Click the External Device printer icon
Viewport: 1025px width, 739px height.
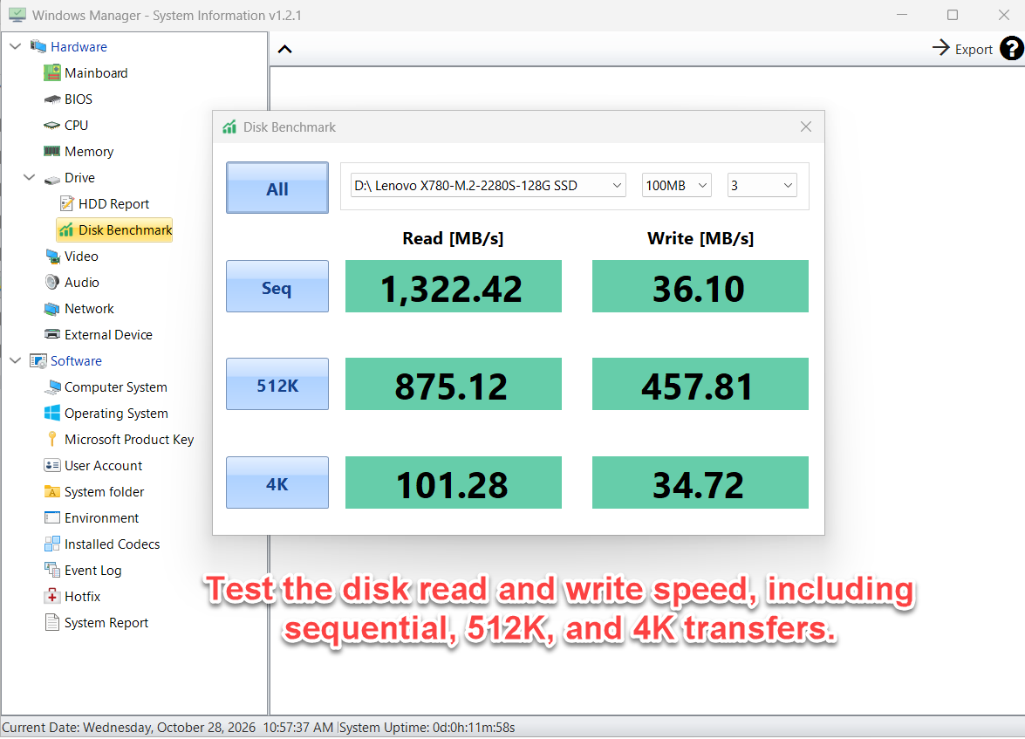pos(51,334)
